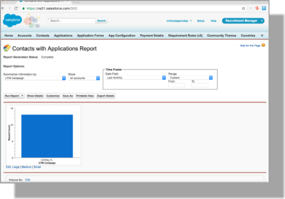Viewport: 285px width, 199px height.
Task: Click the blue browser extension icon
Action: (264, 8)
